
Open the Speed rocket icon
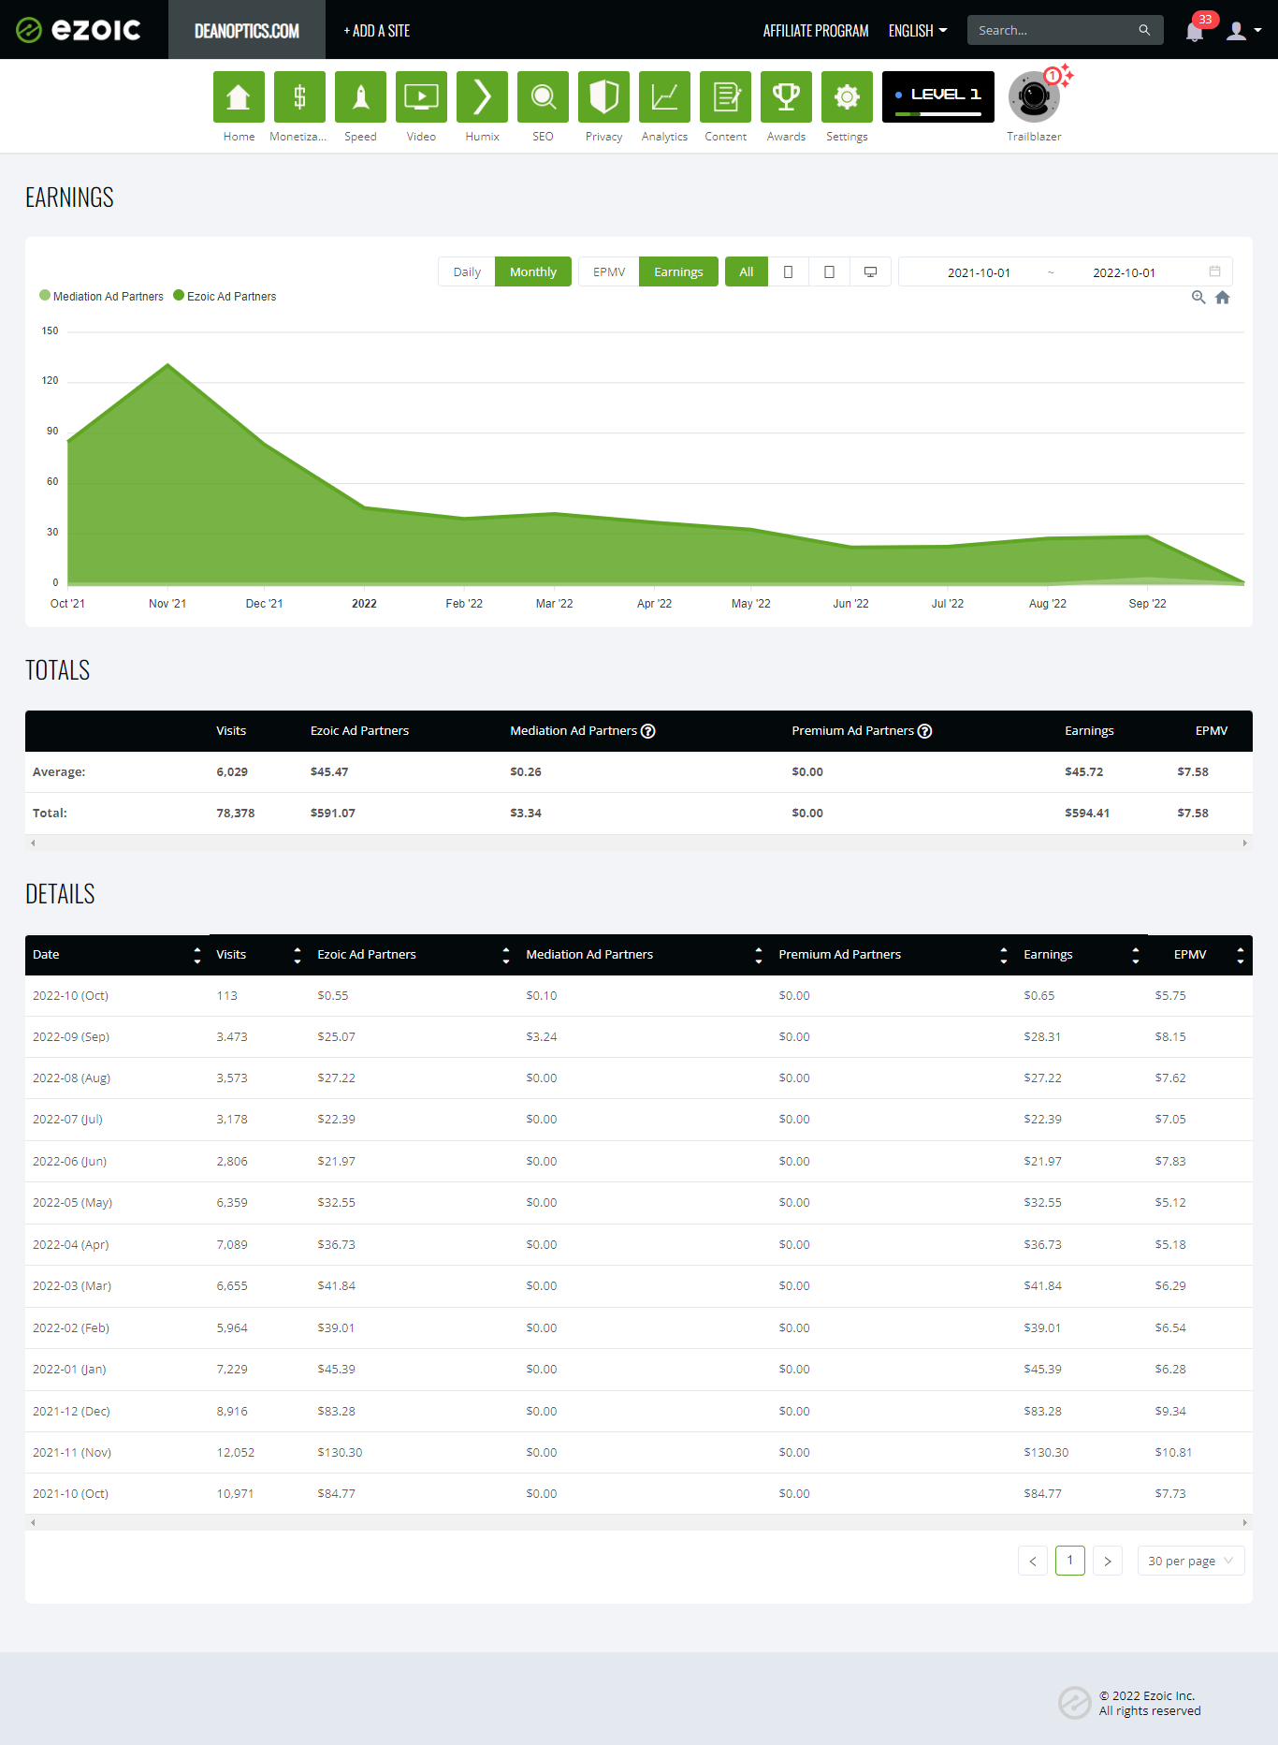(360, 97)
